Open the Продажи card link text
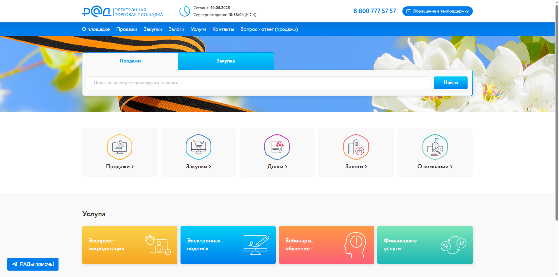 pyautogui.click(x=118, y=167)
